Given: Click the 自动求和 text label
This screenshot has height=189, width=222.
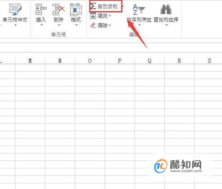Looking at the screenshot, I should pyautogui.click(x=107, y=6).
